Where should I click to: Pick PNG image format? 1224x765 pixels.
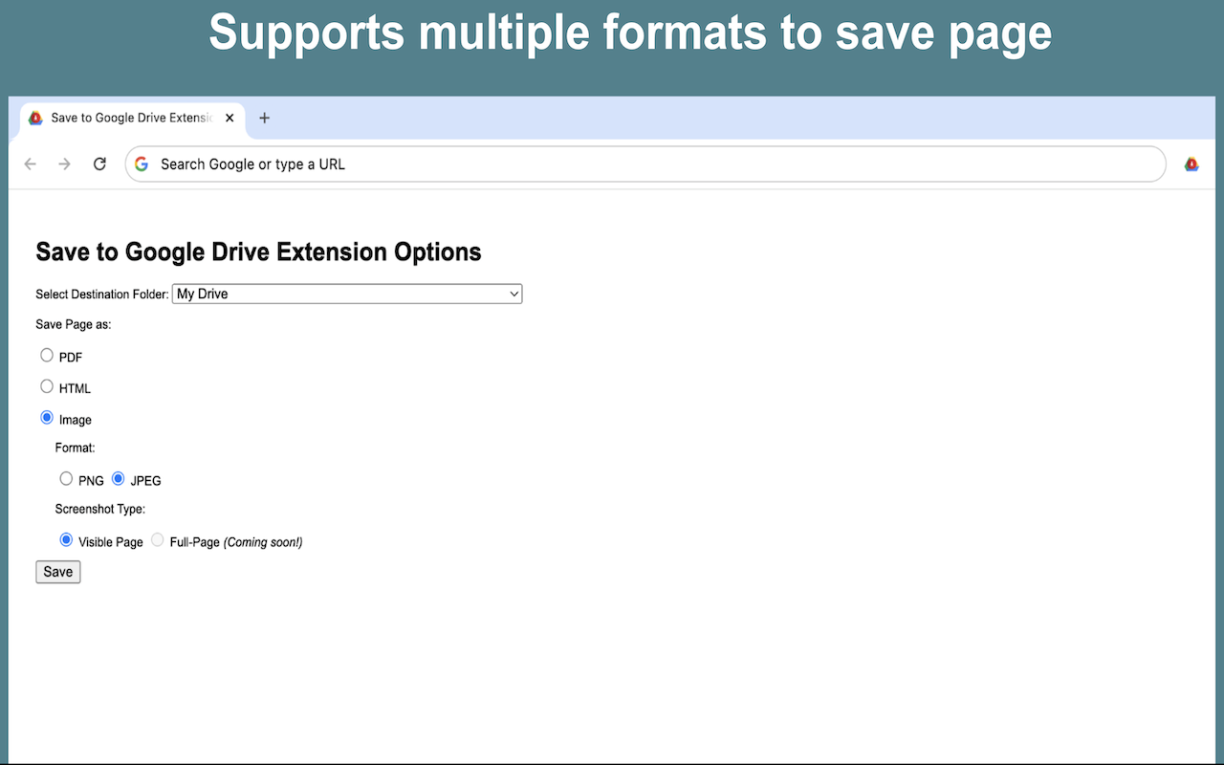pos(66,479)
